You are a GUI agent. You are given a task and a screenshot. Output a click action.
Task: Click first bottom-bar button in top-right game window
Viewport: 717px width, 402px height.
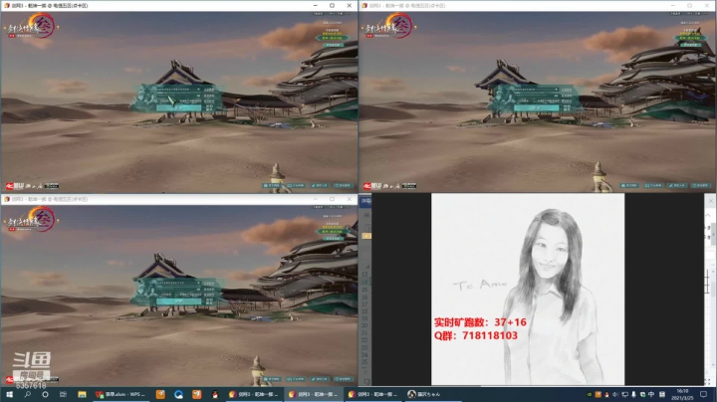(629, 185)
